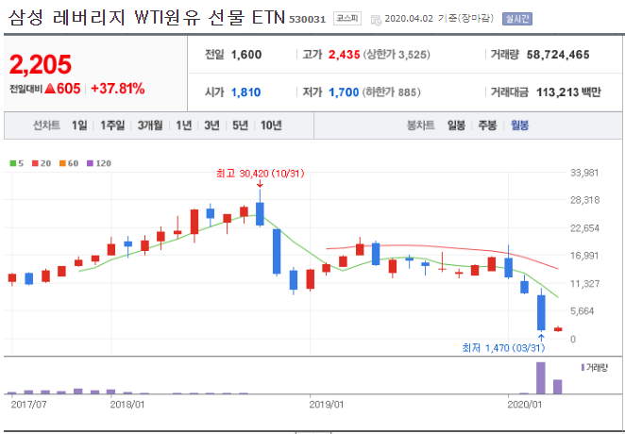Click the 코스피 market badge
The image size is (625, 434).
(347, 18)
